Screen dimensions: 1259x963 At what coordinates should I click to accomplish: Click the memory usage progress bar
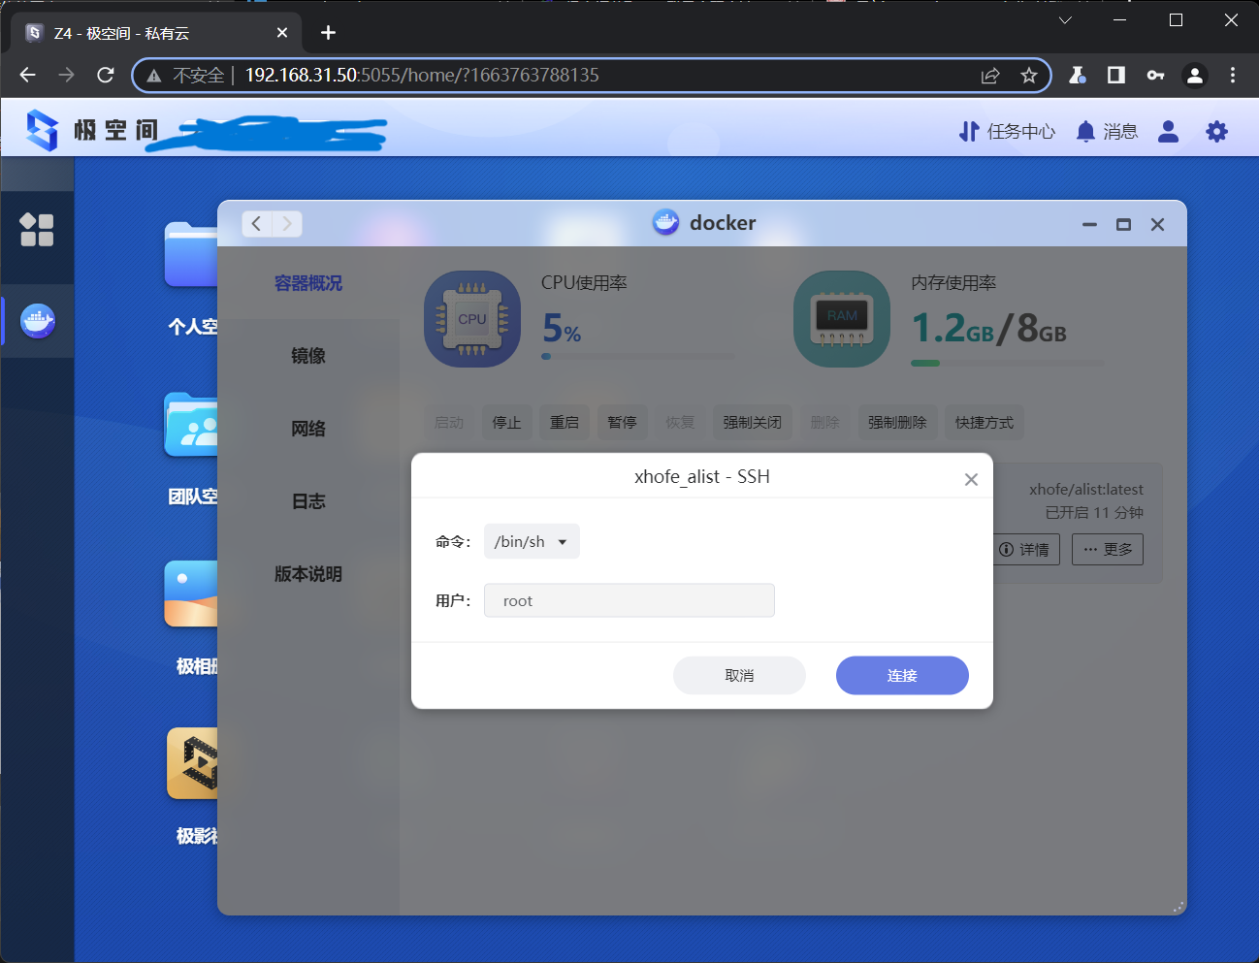1007,364
